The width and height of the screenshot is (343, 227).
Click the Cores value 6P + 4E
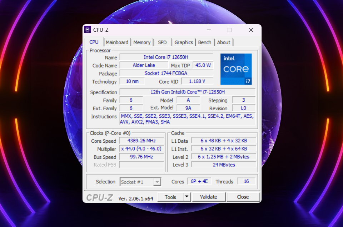click(199, 181)
